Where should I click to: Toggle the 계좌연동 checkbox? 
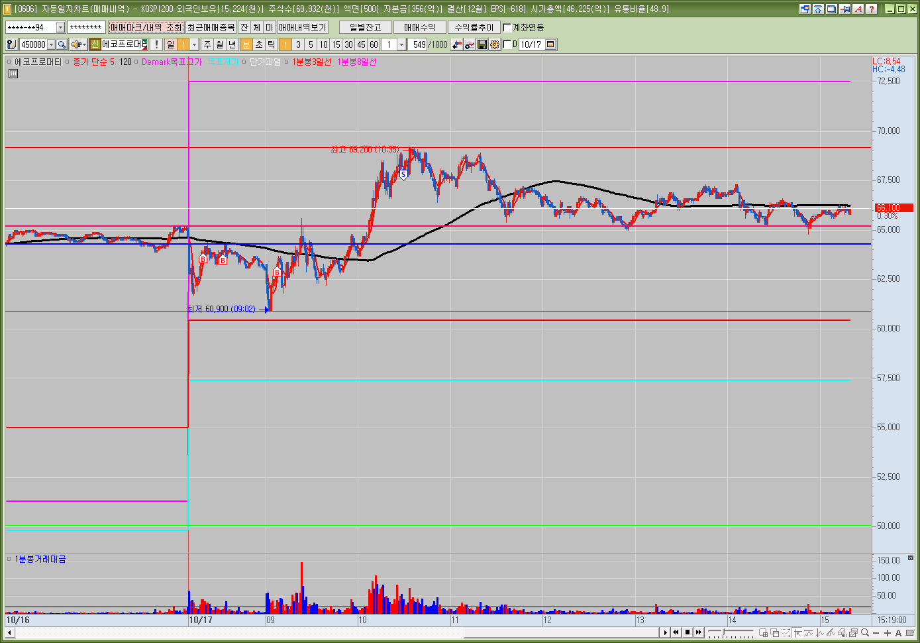pyautogui.click(x=507, y=27)
